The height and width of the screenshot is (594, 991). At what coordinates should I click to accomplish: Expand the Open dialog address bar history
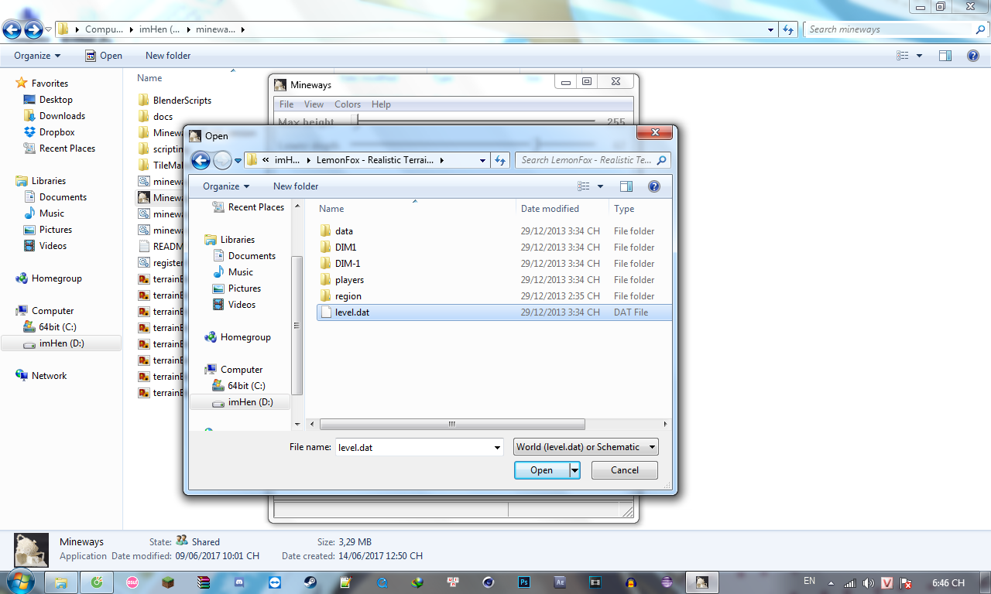(482, 160)
